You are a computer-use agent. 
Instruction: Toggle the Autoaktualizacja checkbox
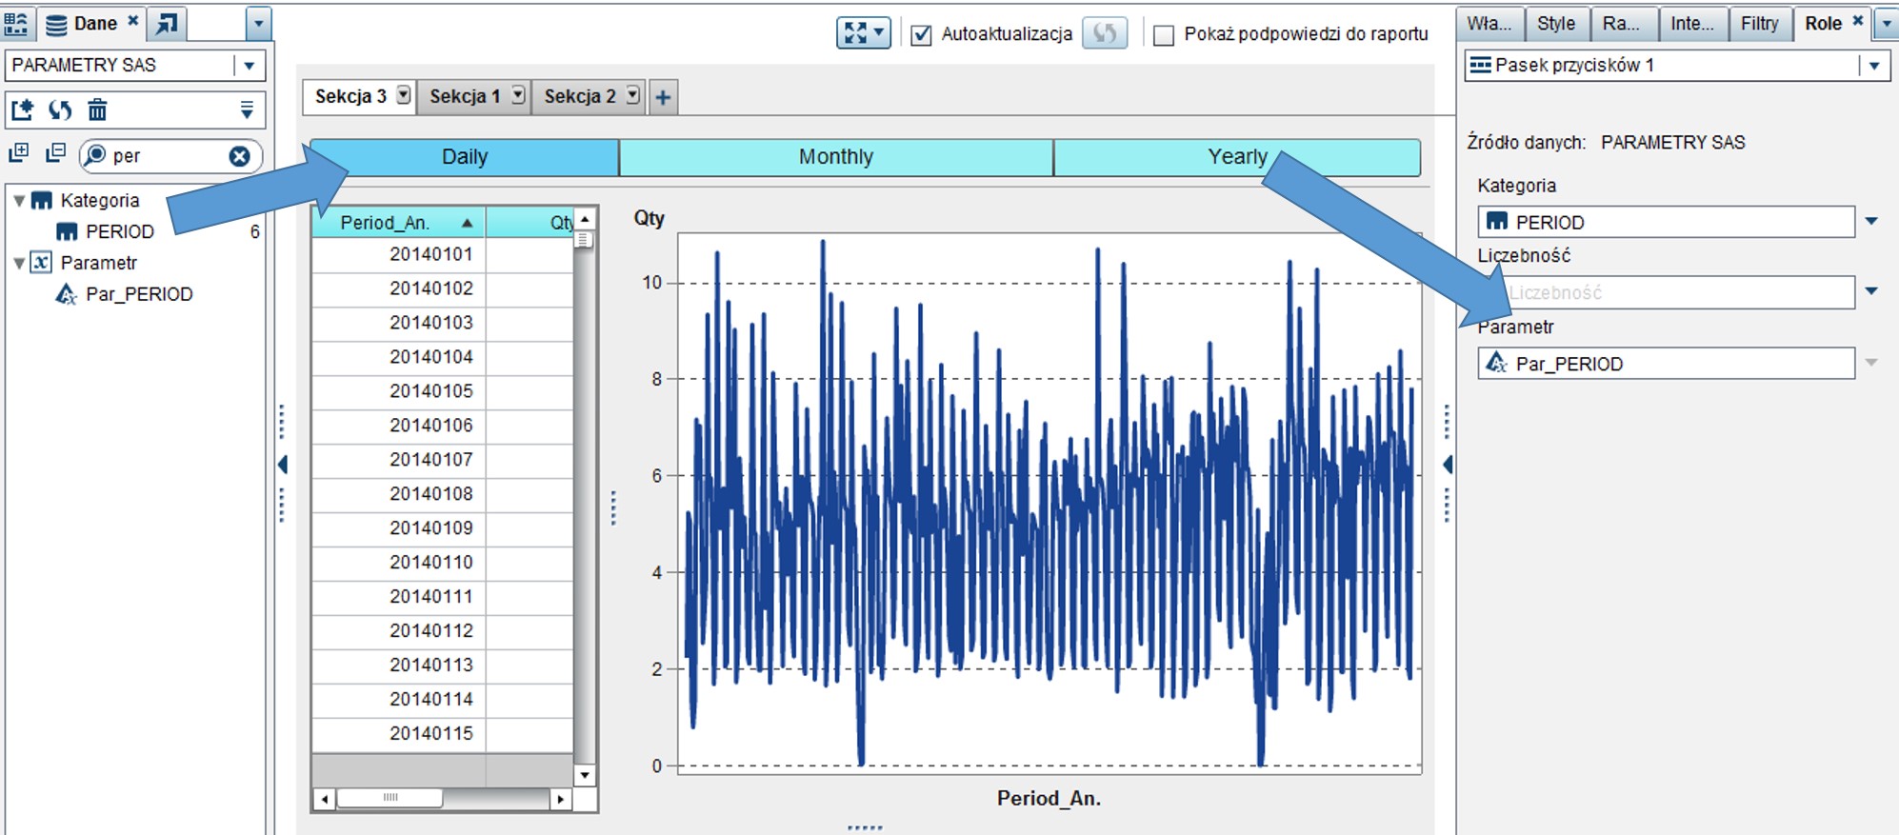coord(921,35)
